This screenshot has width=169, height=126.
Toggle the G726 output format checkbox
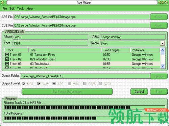coord(85,84)
